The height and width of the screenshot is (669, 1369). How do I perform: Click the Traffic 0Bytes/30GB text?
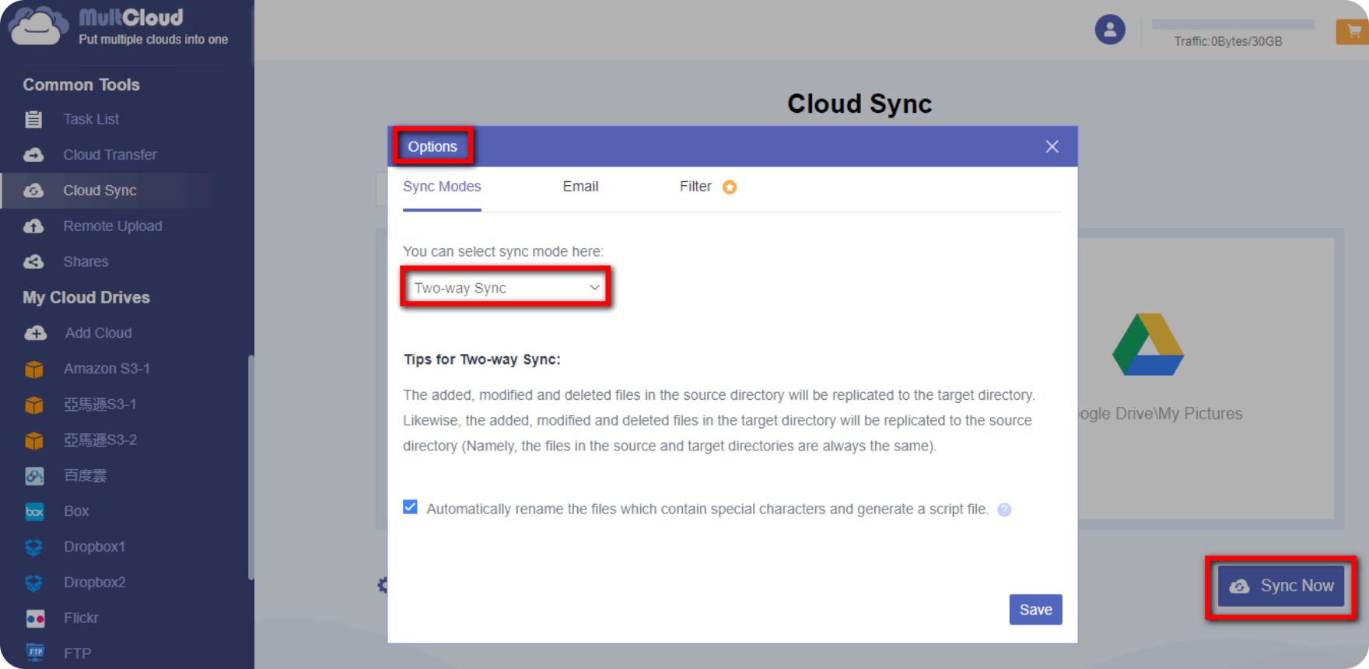1228,41
